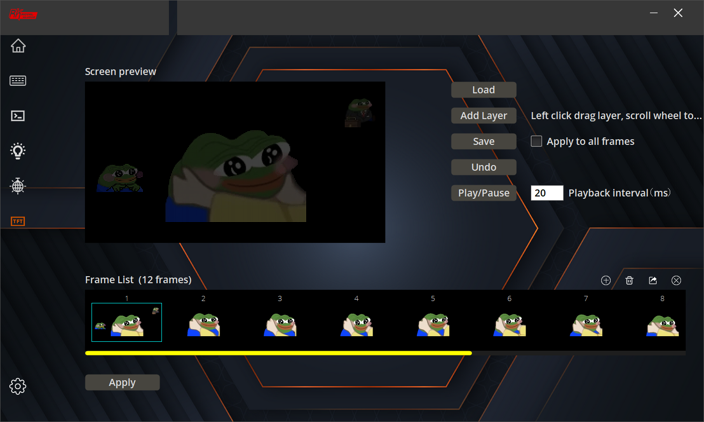Screen dimensions: 704x422
Task: Click the Add Layer button
Action: [484, 116]
